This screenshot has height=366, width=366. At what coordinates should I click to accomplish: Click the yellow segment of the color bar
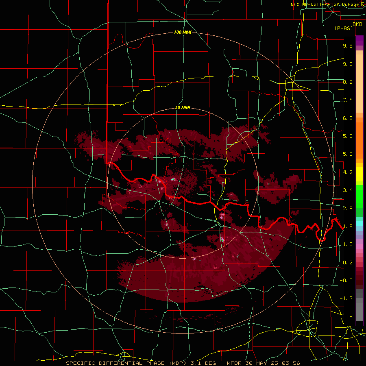click(359, 174)
